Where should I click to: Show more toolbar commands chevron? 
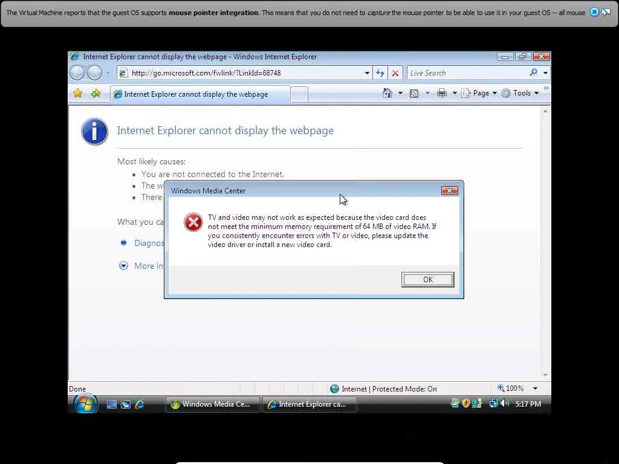pos(546,88)
